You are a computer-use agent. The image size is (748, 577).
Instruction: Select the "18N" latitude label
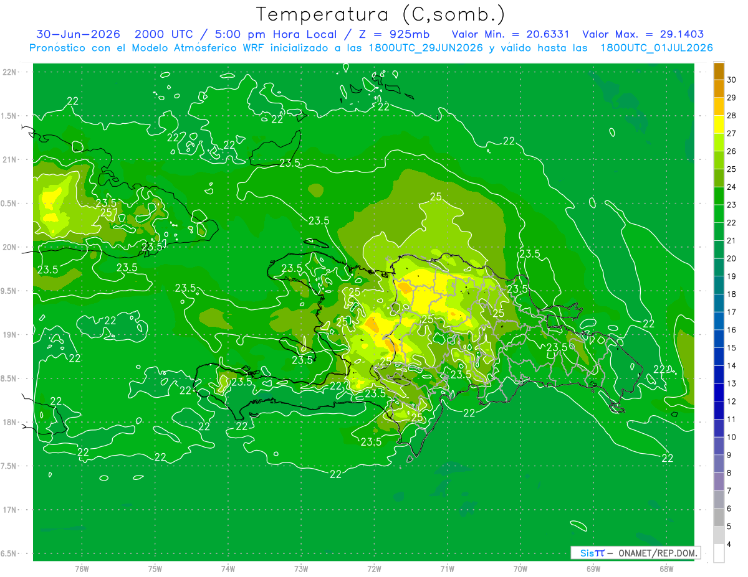pyautogui.click(x=11, y=422)
